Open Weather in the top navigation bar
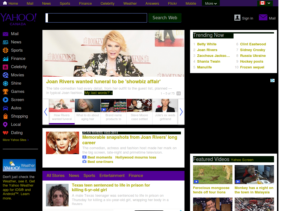 click(130, 3)
